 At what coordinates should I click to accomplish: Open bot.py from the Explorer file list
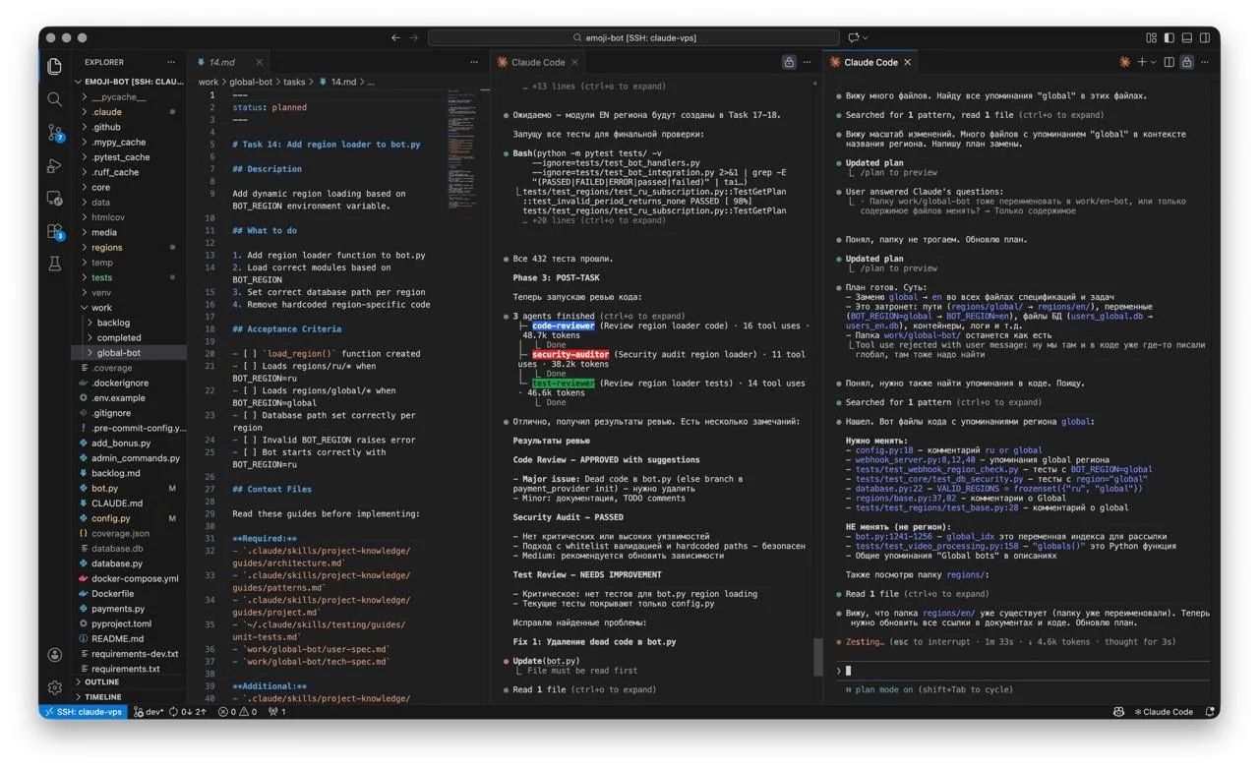pos(104,488)
